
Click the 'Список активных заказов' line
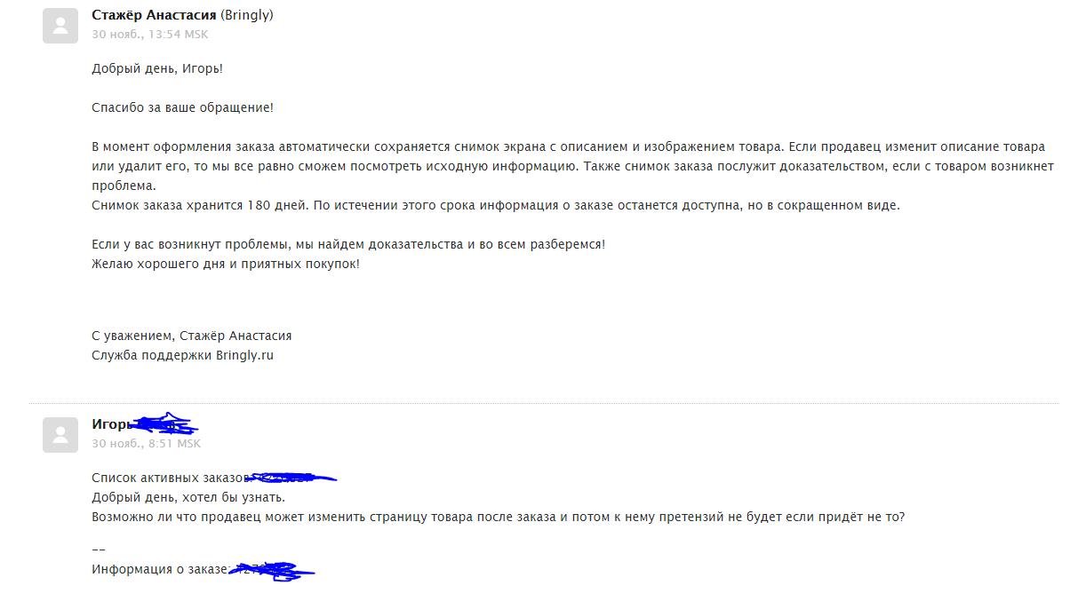click(169, 478)
